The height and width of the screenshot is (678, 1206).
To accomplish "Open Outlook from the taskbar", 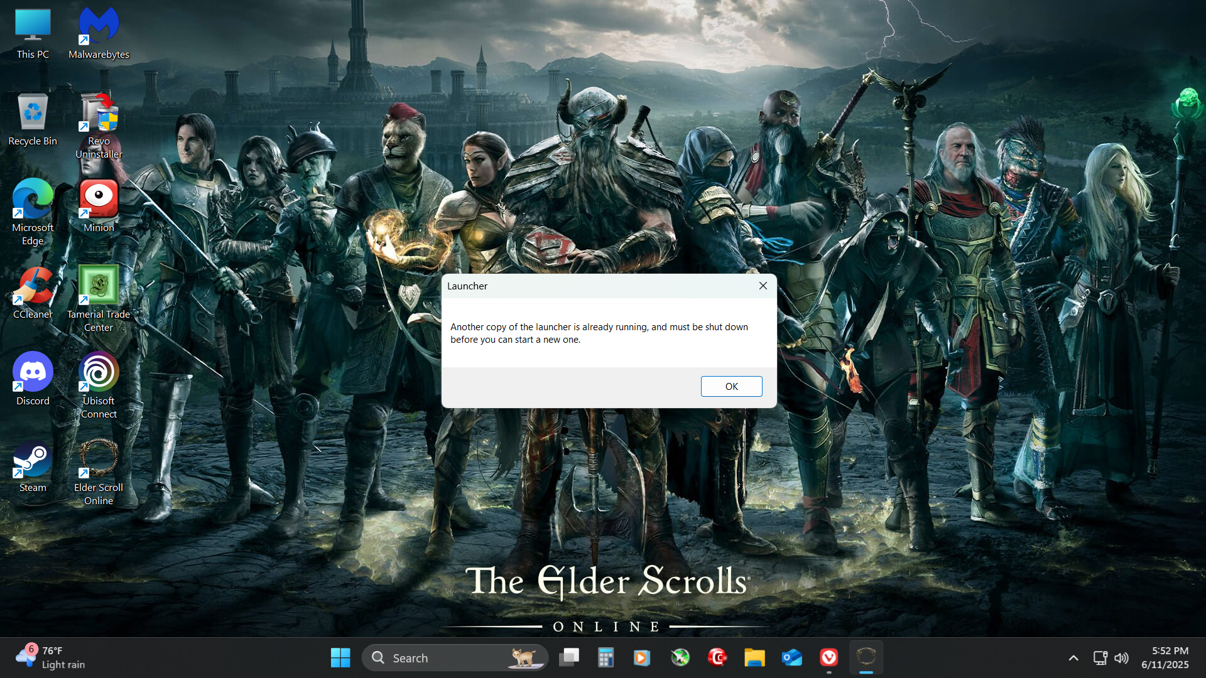I will pyautogui.click(x=792, y=657).
